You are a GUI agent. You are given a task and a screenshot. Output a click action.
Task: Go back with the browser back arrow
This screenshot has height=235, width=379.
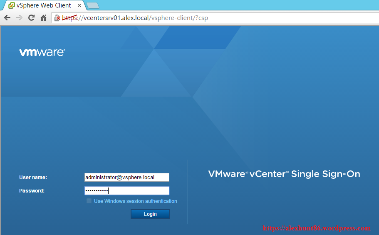[7, 17]
